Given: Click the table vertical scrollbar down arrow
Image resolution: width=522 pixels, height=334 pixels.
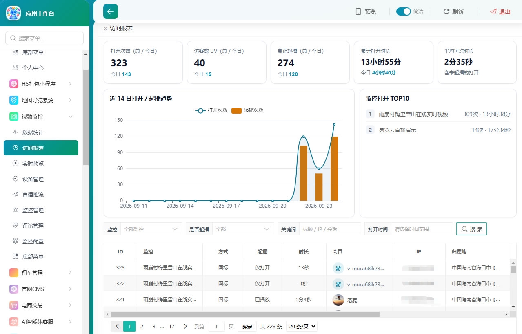Looking at the screenshot, I should click(x=513, y=306).
